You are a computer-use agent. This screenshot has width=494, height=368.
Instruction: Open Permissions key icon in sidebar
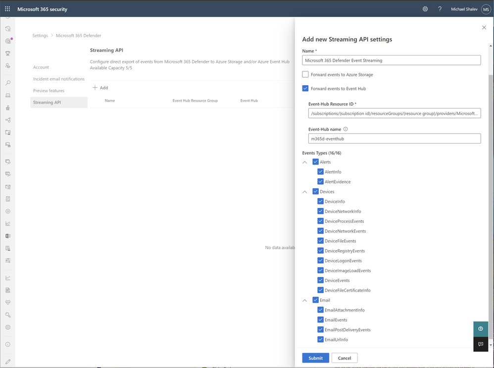click(x=8, y=315)
